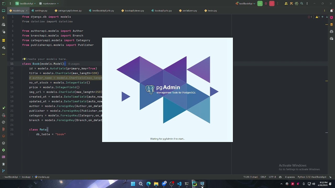This screenshot has height=188, width=335.
Task: Click the Debug bug icon
Action: click(x=266, y=3)
